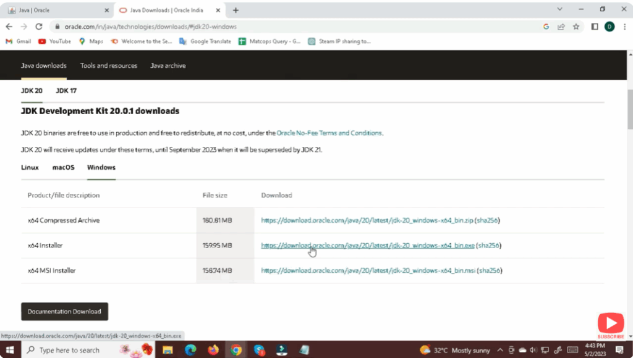Open the YouTube bookmark
The width and height of the screenshot is (633, 358).
click(x=54, y=41)
